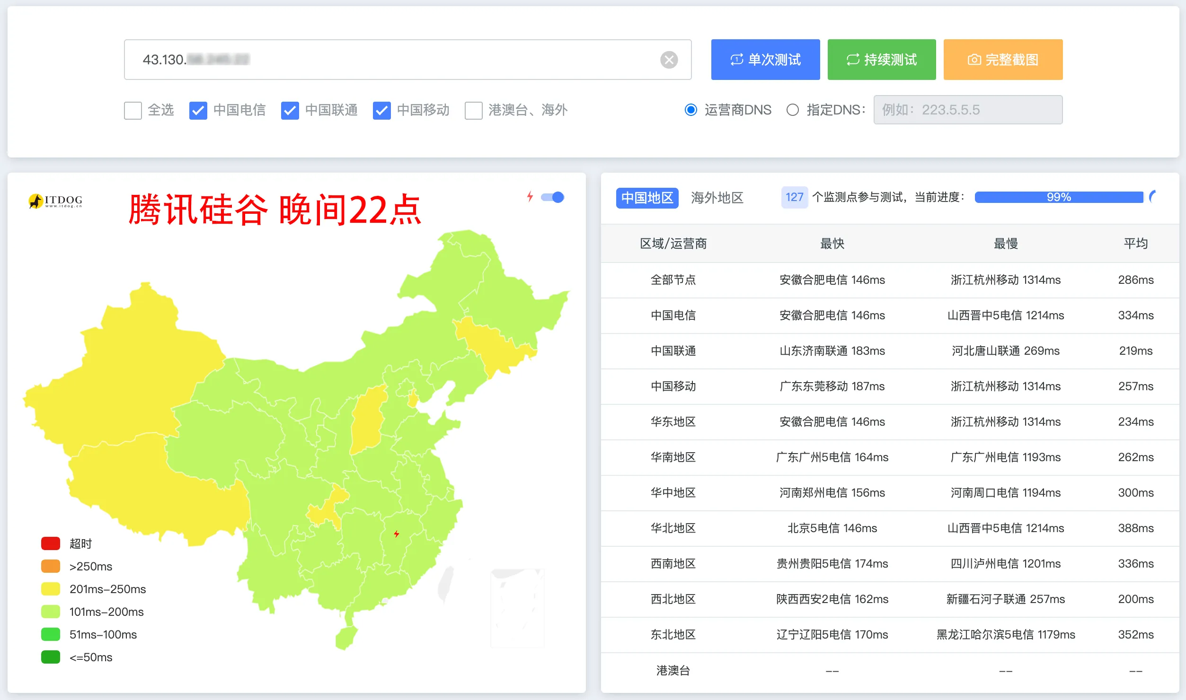Select the 全部节点 row label
The width and height of the screenshot is (1186, 700).
(673, 280)
